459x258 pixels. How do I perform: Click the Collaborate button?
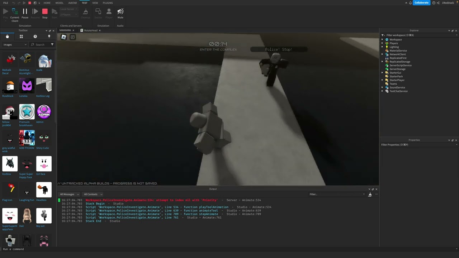tap(421, 3)
